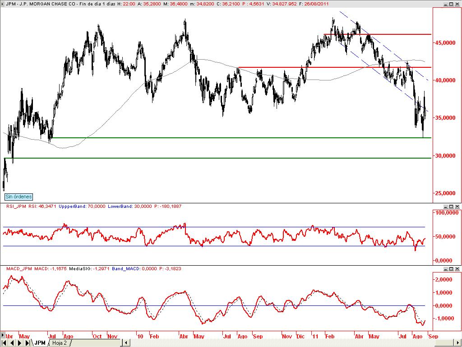The image size is (462, 347).
Task: Minimize the MACD_JPM indicator pane
Action: [x=446, y=269]
